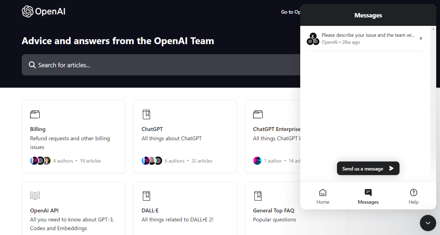The height and width of the screenshot is (235, 440).
Task: Click the search magnifier icon
Action: coord(32,65)
